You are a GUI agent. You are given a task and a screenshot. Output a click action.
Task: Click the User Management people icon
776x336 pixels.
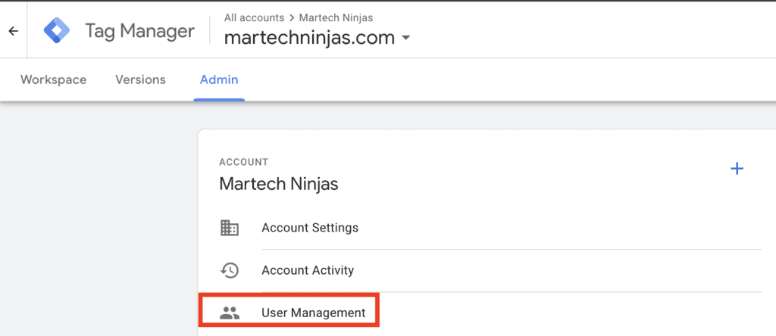click(229, 313)
